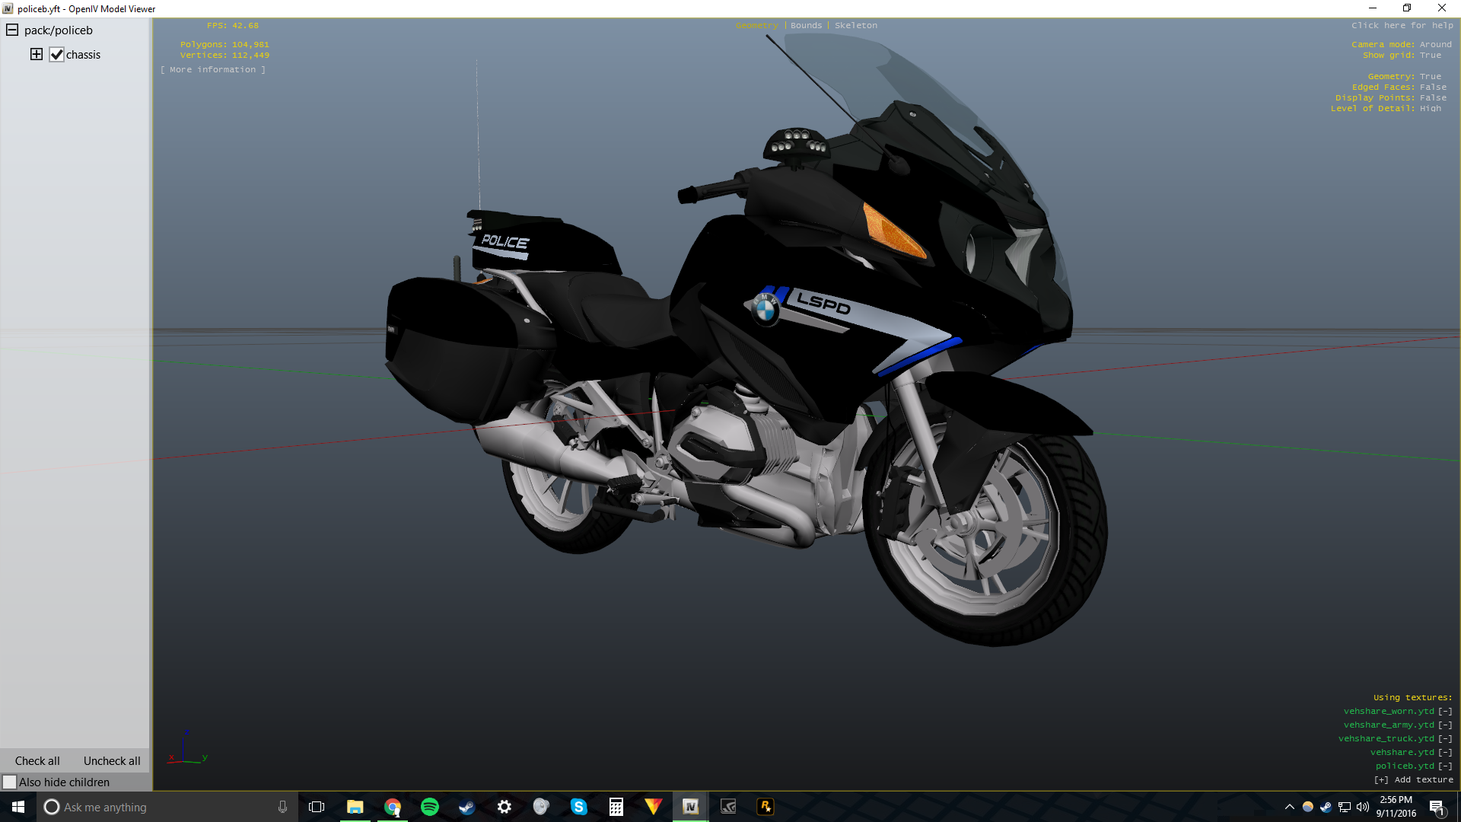The width and height of the screenshot is (1461, 822).
Task: Uncheck the chassis visibility checkbox
Action: (56, 55)
